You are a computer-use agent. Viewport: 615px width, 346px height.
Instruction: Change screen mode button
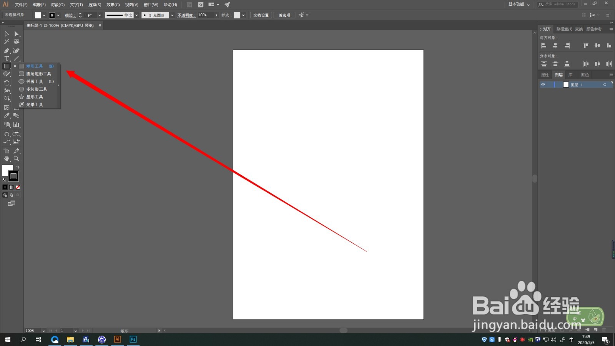pyautogui.click(x=12, y=203)
